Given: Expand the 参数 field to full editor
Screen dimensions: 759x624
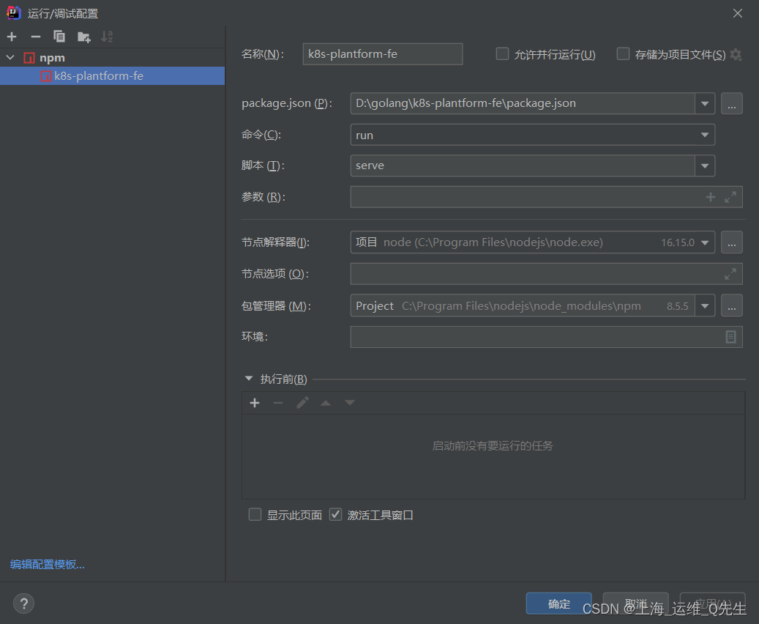Looking at the screenshot, I should pos(730,196).
